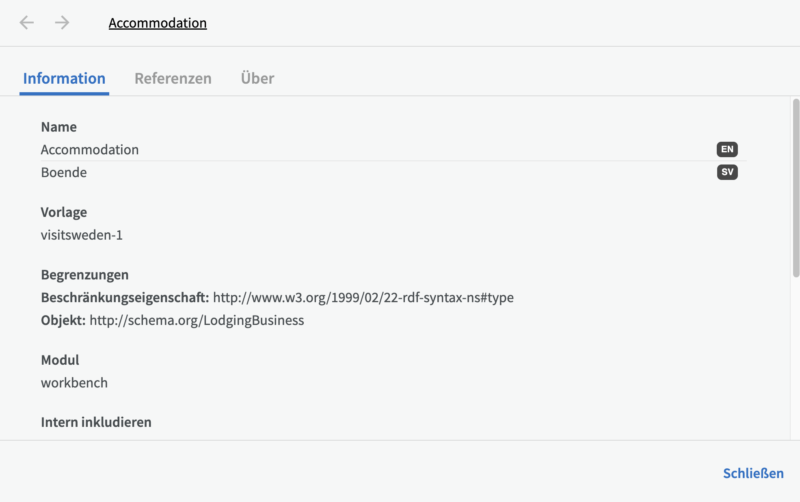Open the Accommodation breadcrumb link
This screenshot has width=800, height=502.
pyautogui.click(x=158, y=23)
